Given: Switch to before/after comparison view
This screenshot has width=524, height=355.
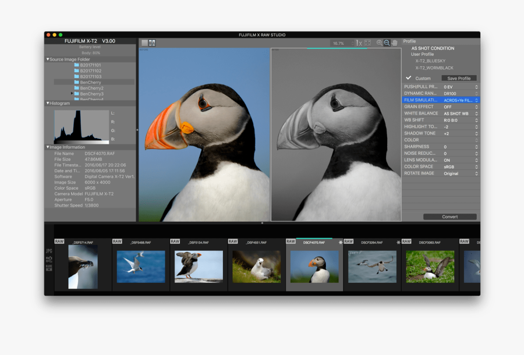Looking at the screenshot, I should pyautogui.click(x=152, y=43).
